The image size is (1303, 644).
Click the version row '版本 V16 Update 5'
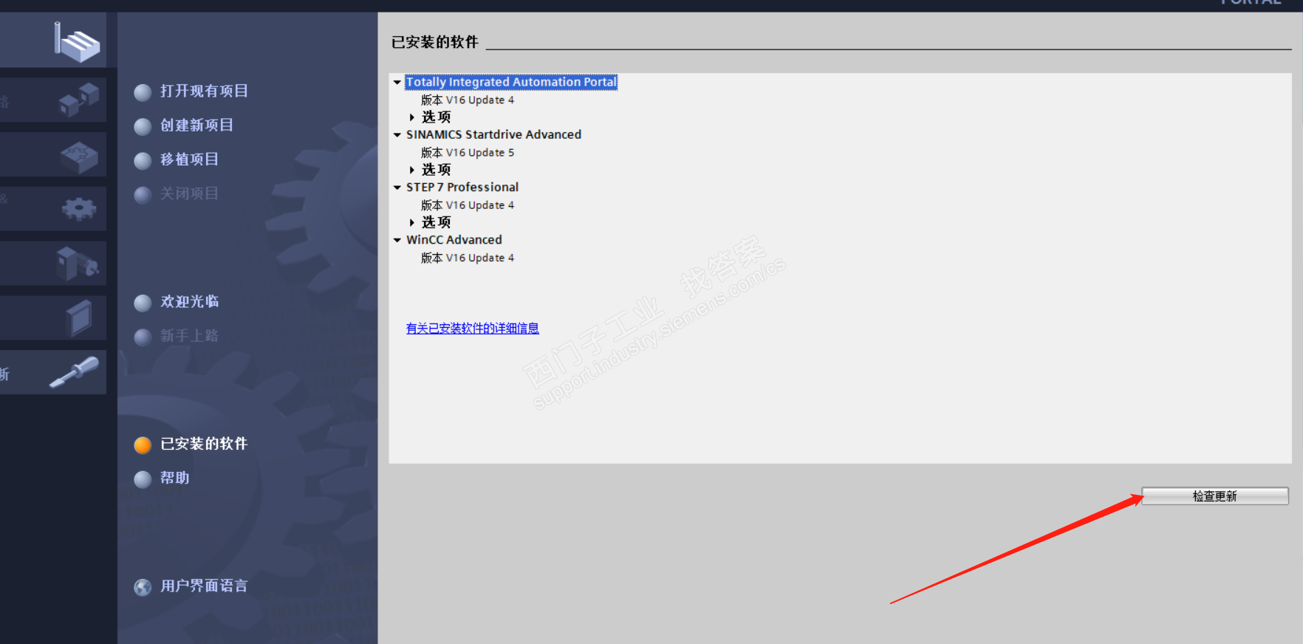(468, 153)
